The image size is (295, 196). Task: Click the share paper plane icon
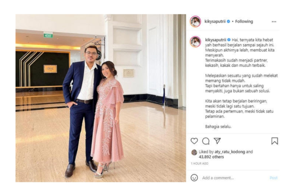pyautogui.click(x=217, y=141)
